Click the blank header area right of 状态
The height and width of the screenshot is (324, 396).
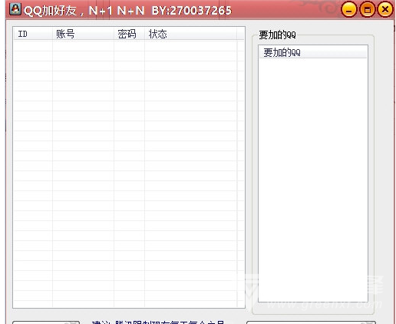[x=241, y=34]
